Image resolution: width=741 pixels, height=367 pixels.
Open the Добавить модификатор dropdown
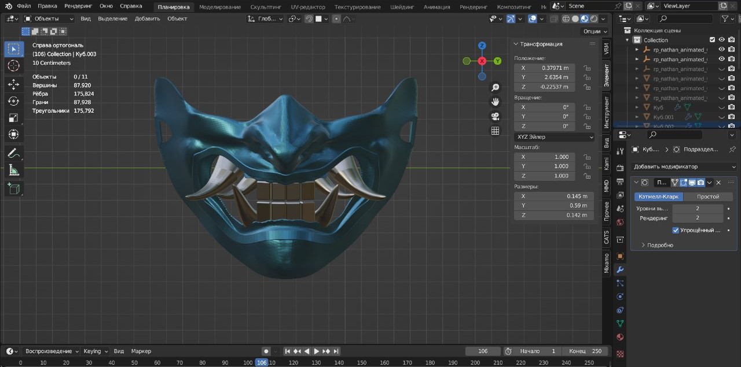click(684, 166)
